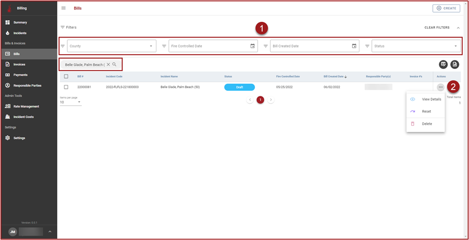Click the magnifier search icon
Screen dimensions: 469x240
[x=115, y=65]
